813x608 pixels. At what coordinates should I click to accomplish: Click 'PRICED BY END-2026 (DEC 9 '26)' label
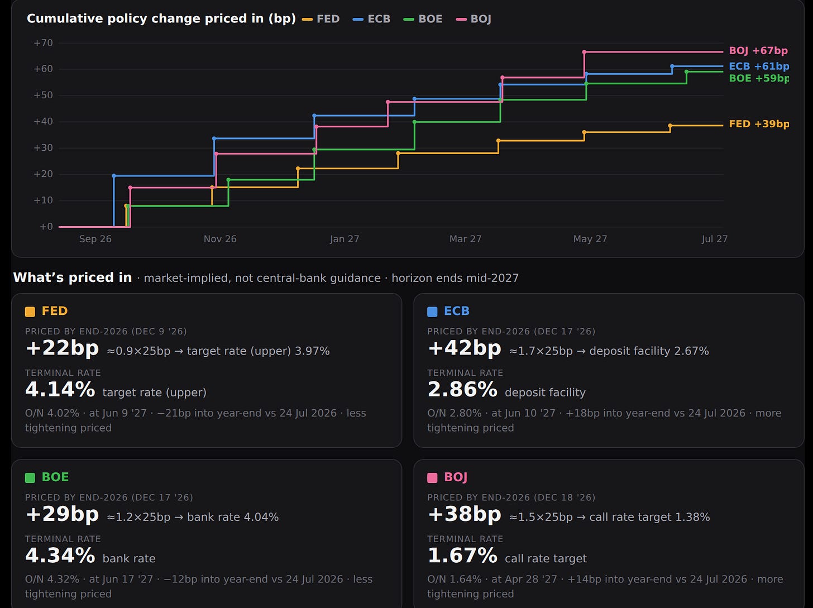click(x=106, y=332)
